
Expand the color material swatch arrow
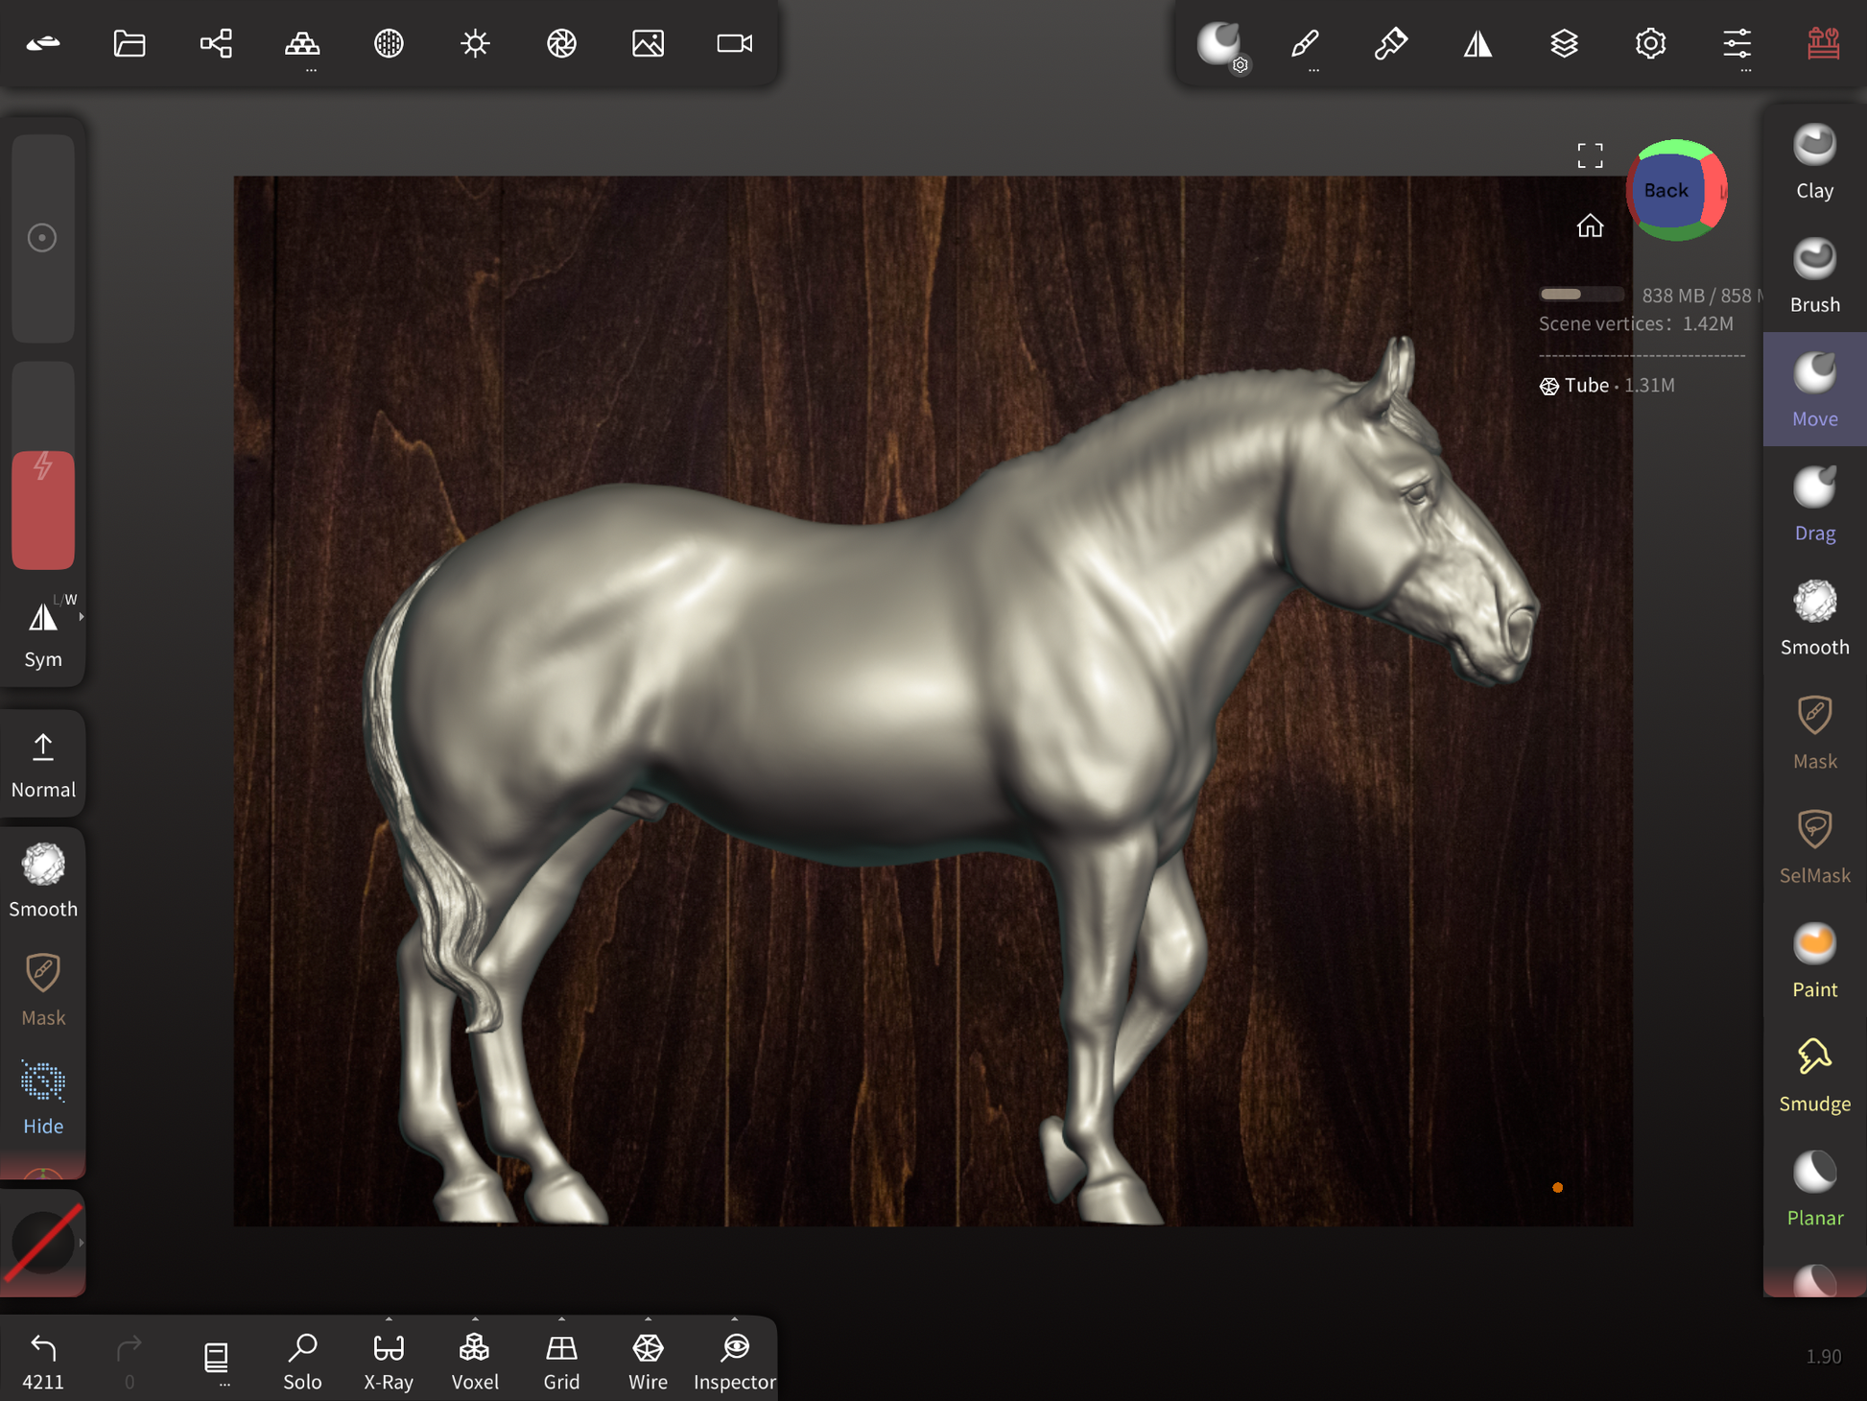[82, 1243]
